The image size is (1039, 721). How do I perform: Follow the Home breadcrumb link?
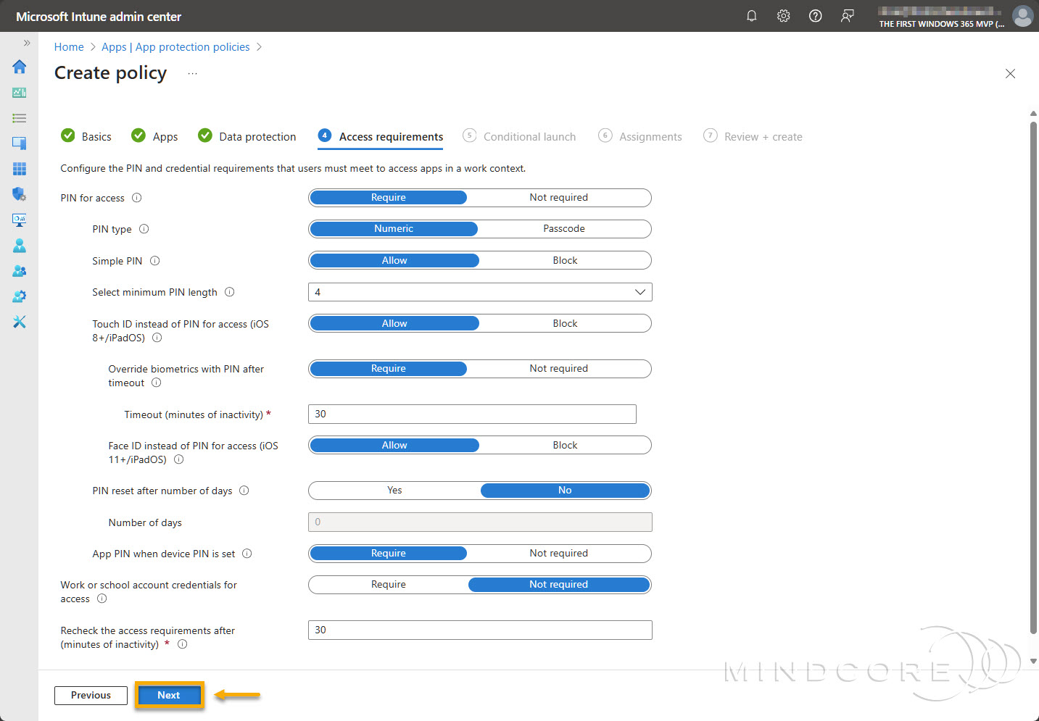[69, 47]
